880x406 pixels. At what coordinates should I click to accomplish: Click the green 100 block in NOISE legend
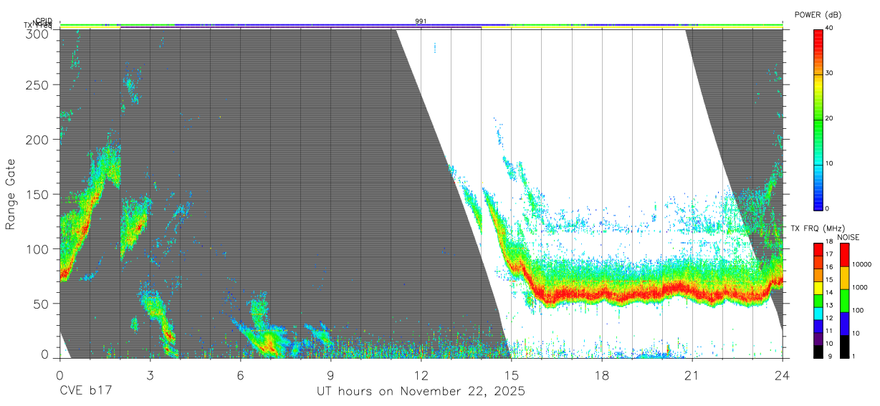click(844, 301)
